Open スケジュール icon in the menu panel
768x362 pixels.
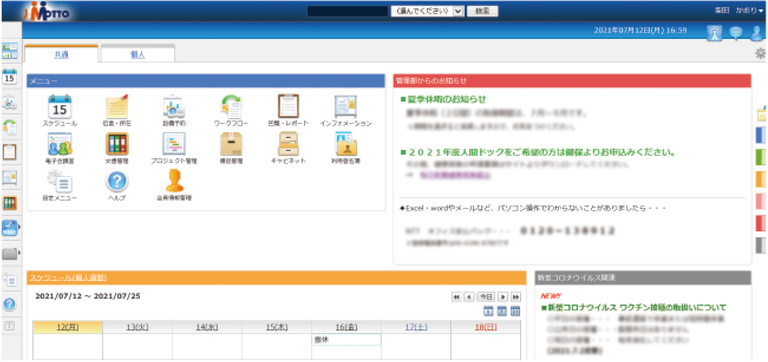pyautogui.click(x=60, y=106)
